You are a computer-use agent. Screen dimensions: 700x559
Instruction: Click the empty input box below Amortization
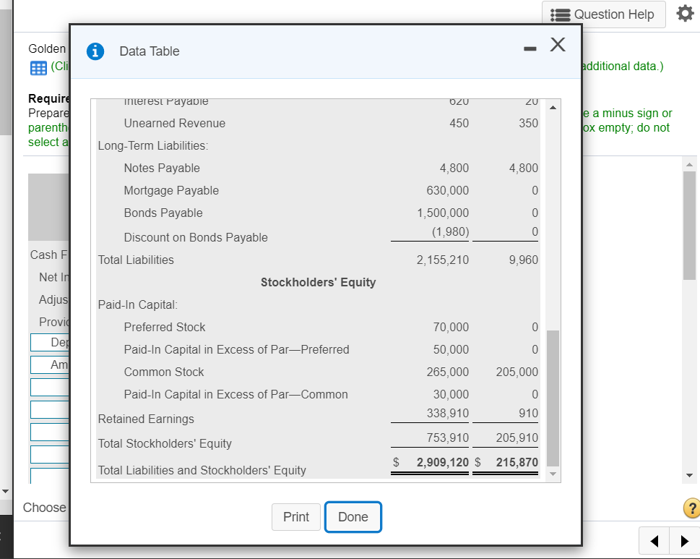click(48, 387)
